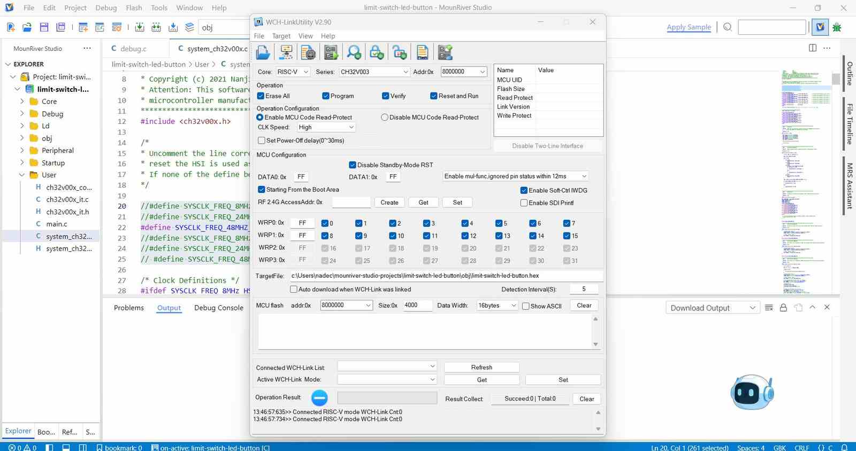Click the save all icon in MounRiver toolbar

click(60, 27)
